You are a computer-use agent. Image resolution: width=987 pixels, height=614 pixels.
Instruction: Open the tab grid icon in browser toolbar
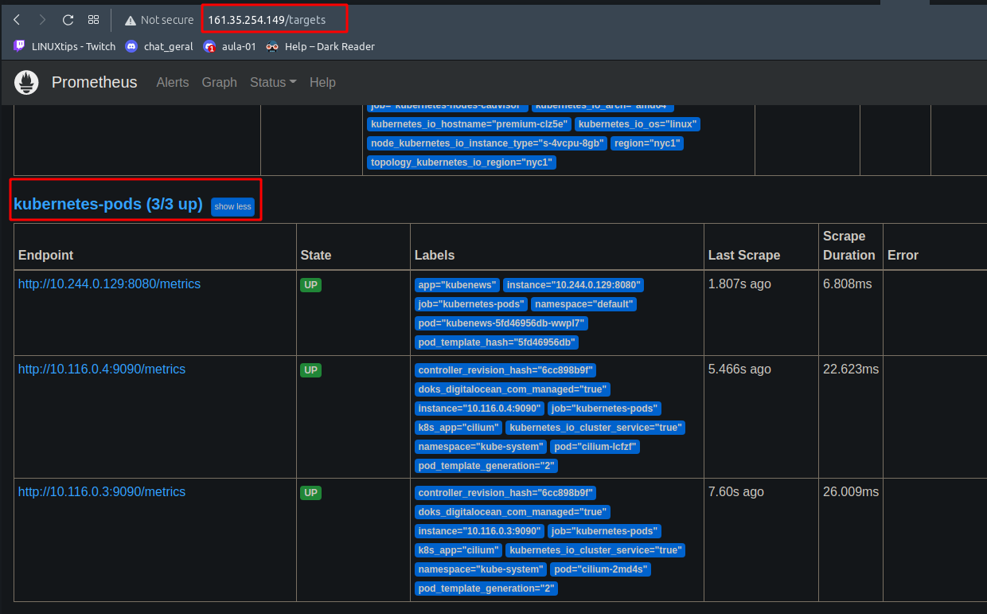93,20
